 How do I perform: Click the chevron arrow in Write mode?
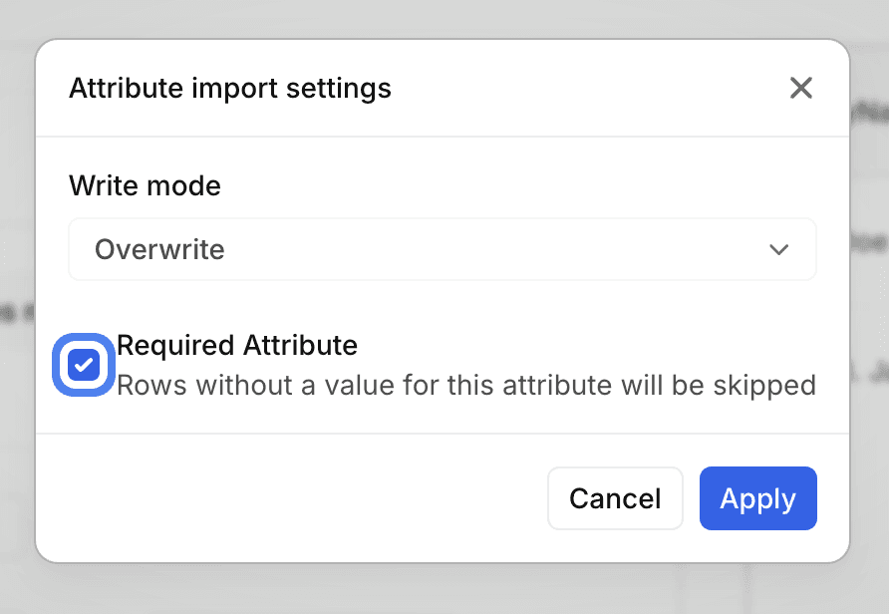point(779,249)
